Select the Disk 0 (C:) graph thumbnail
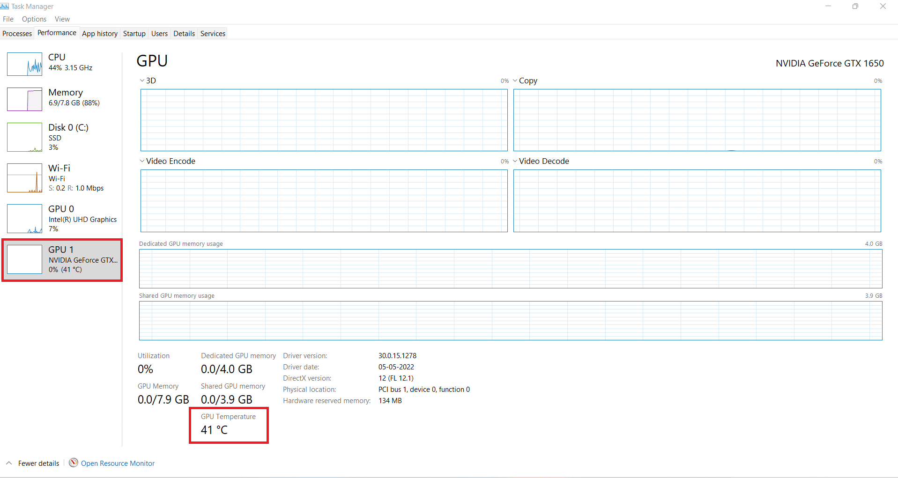Viewport: 898px width, 478px height. (x=25, y=137)
